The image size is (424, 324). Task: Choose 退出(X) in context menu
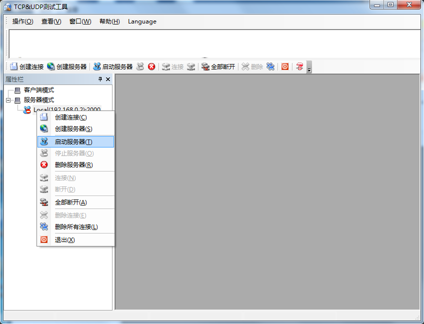[x=75, y=239]
